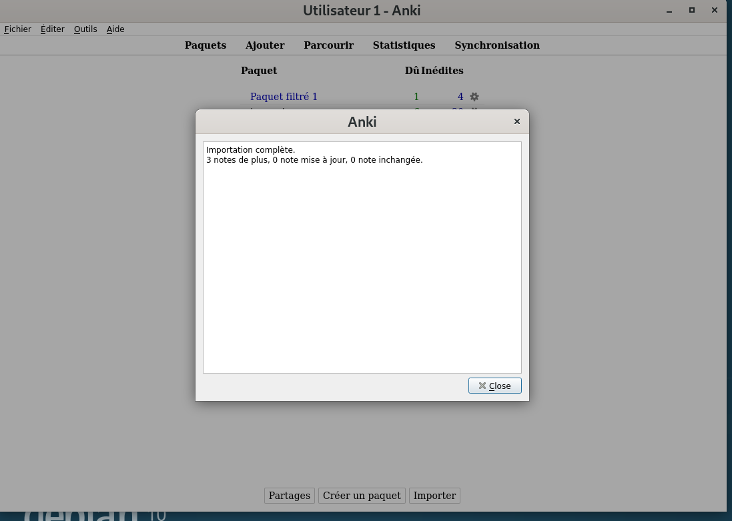Open the Fichier menu

click(x=18, y=29)
